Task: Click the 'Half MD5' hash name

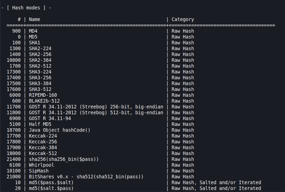Action: tap(40, 124)
